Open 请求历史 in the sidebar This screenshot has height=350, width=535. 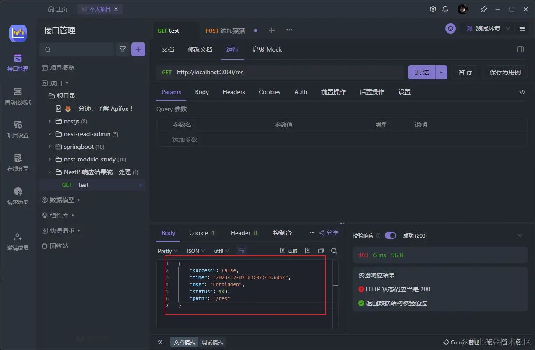click(18, 196)
